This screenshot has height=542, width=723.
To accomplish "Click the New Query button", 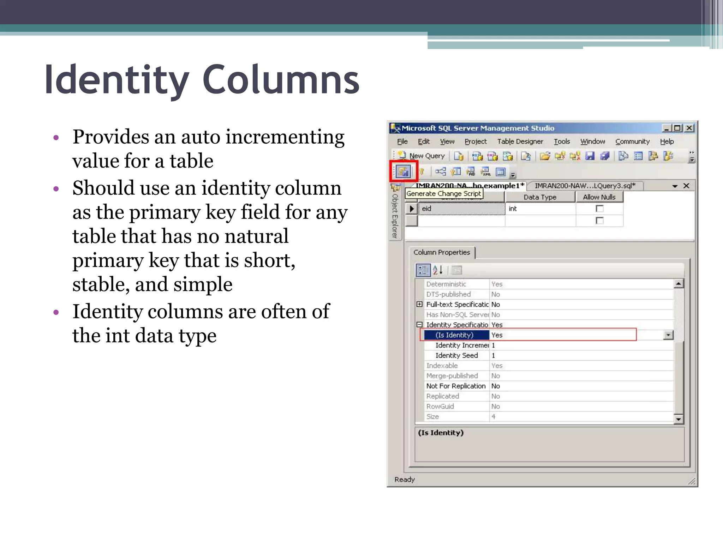I will (422, 156).
